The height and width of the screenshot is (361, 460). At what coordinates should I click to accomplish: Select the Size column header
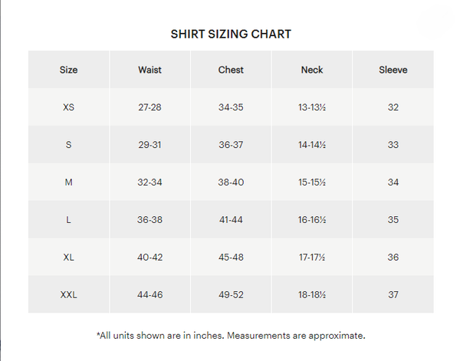pyautogui.click(x=69, y=70)
